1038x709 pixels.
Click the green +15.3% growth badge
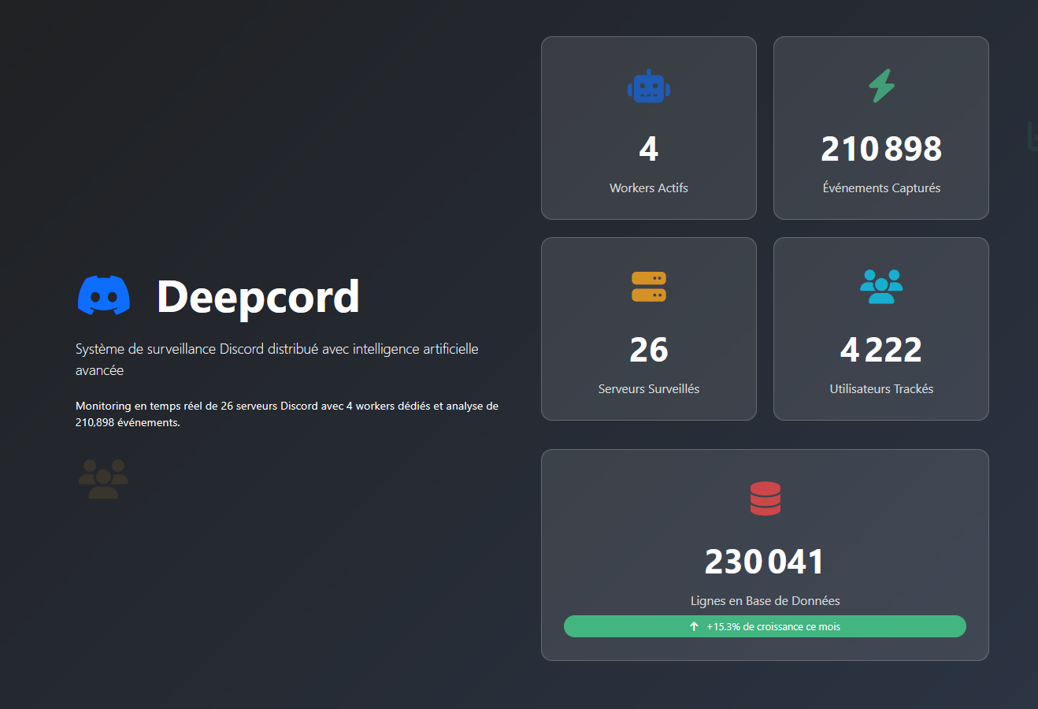coord(765,626)
